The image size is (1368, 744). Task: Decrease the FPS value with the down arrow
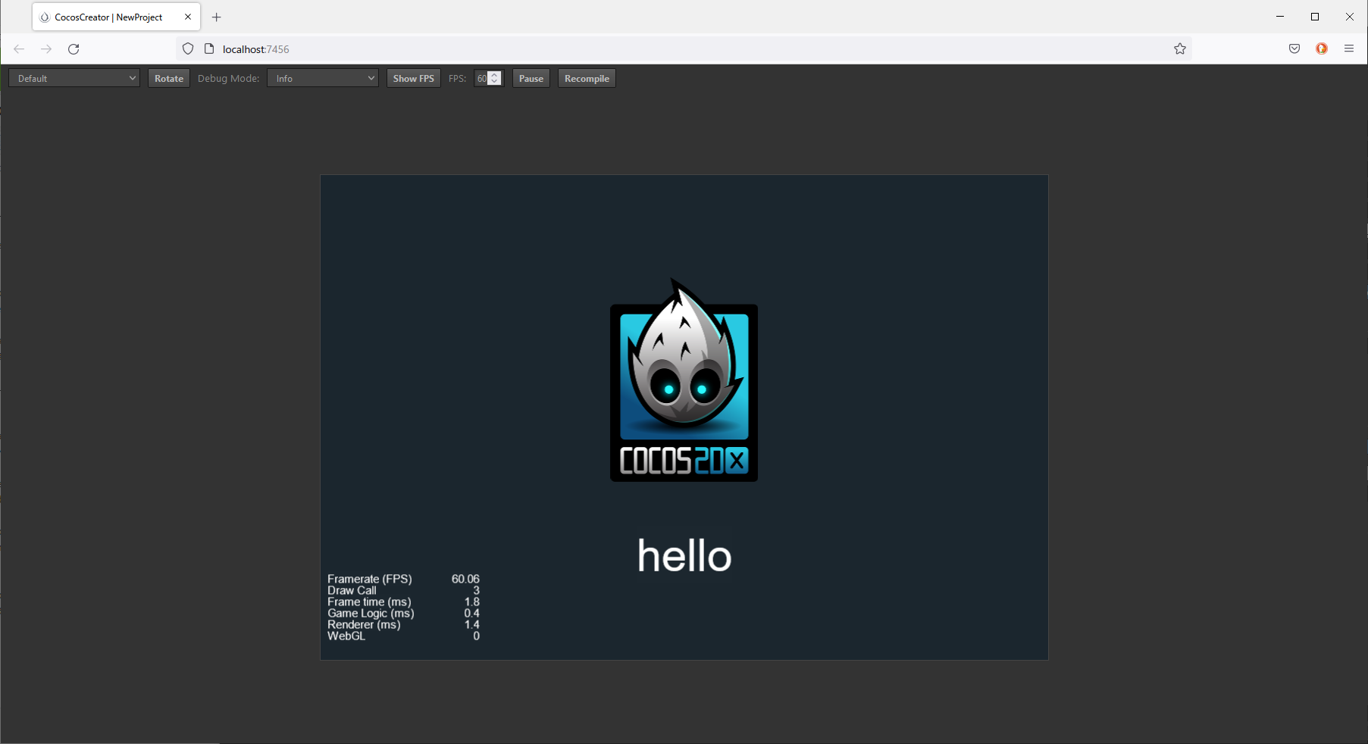pyautogui.click(x=495, y=82)
